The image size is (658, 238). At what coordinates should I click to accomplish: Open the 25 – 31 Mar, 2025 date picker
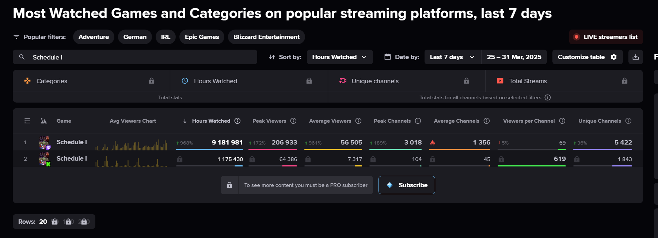(514, 57)
